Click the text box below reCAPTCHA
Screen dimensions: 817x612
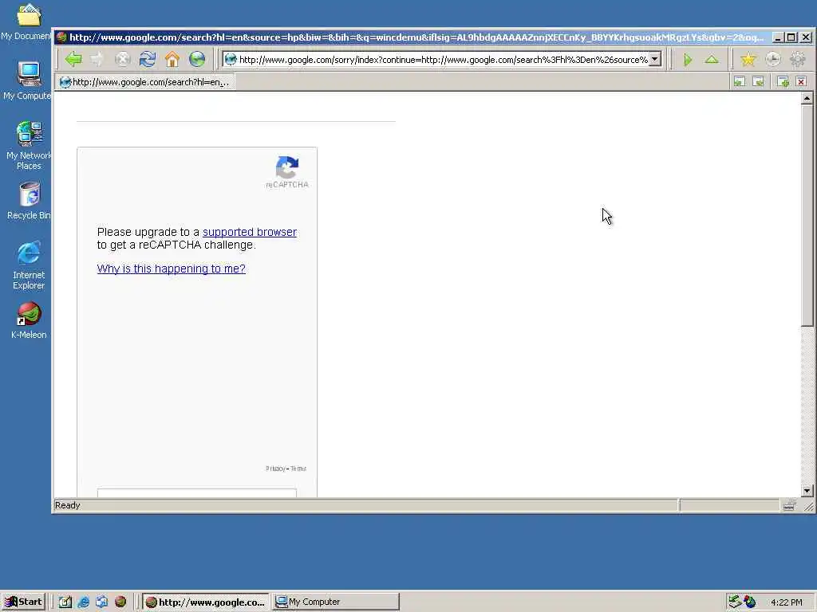(196, 492)
